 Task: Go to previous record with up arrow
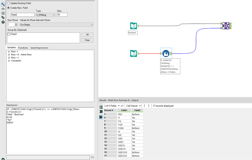144,106
